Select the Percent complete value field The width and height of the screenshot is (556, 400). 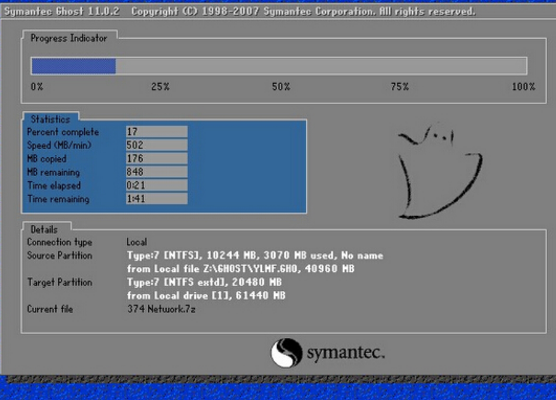coord(157,132)
